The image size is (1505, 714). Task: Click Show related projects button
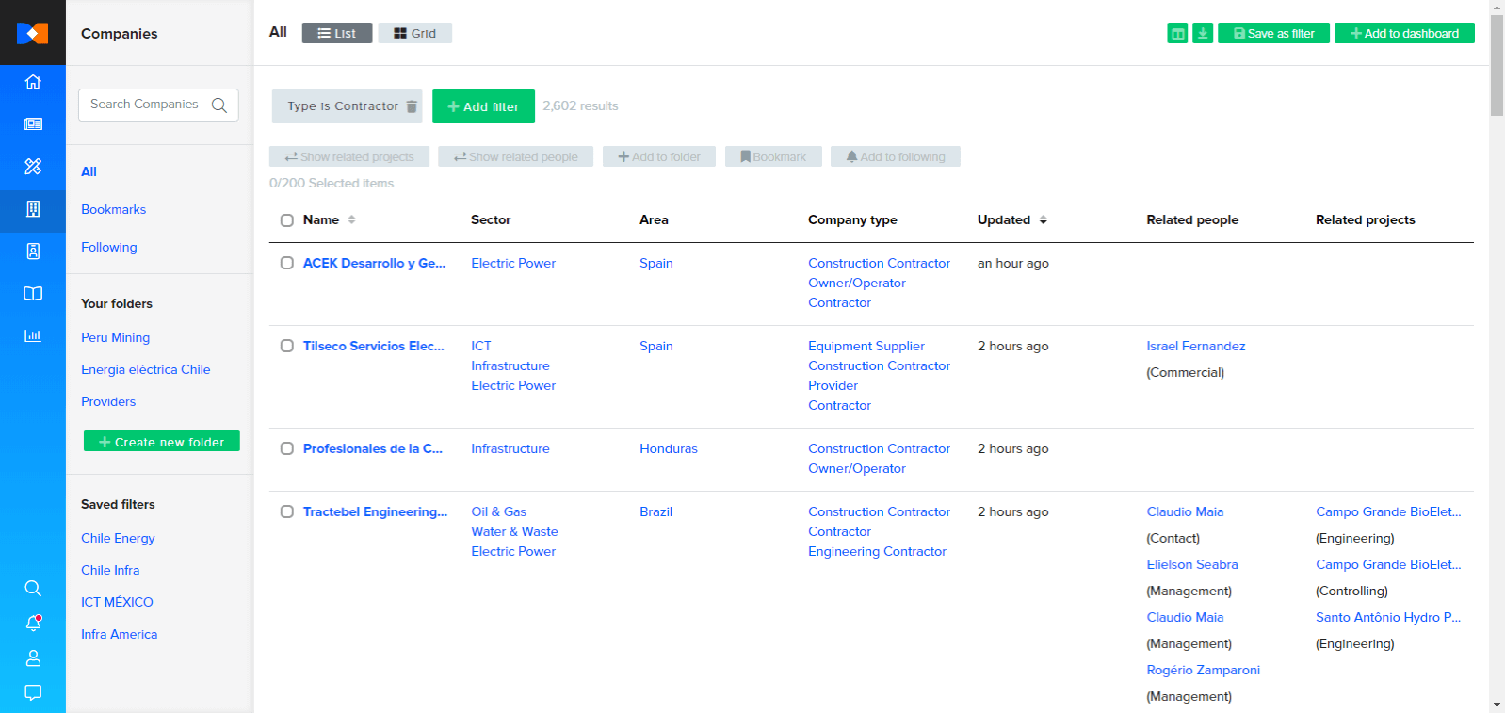(x=349, y=156)
